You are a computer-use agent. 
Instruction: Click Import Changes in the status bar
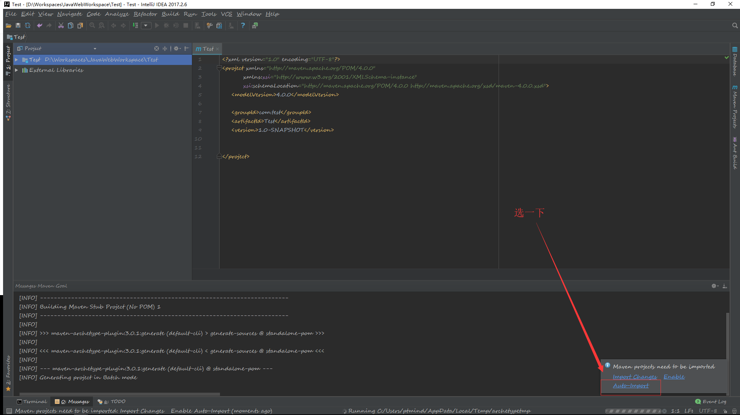(x=142, y=411)
